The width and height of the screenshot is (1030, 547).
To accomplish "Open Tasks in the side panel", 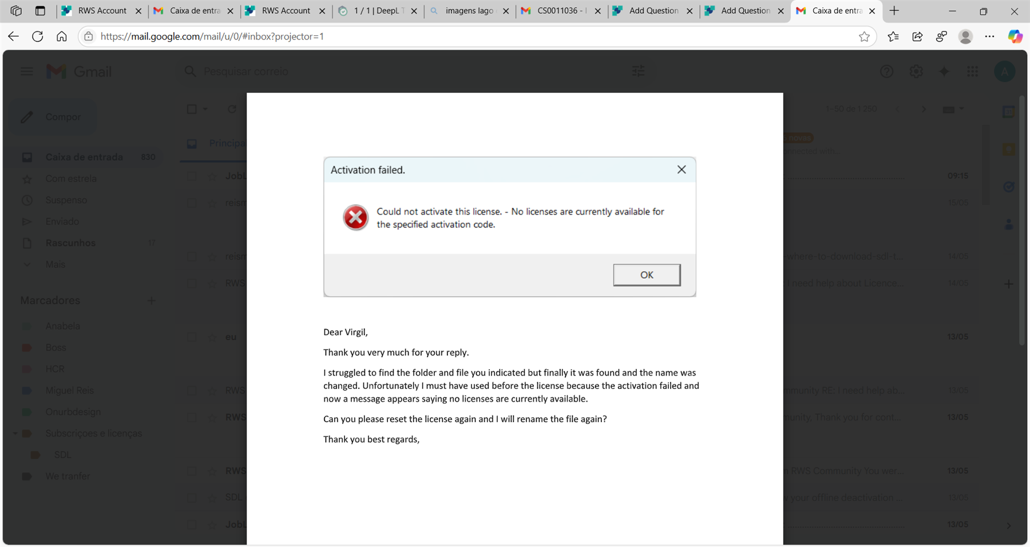I will pyautogui.click(x=1009, y=187).
